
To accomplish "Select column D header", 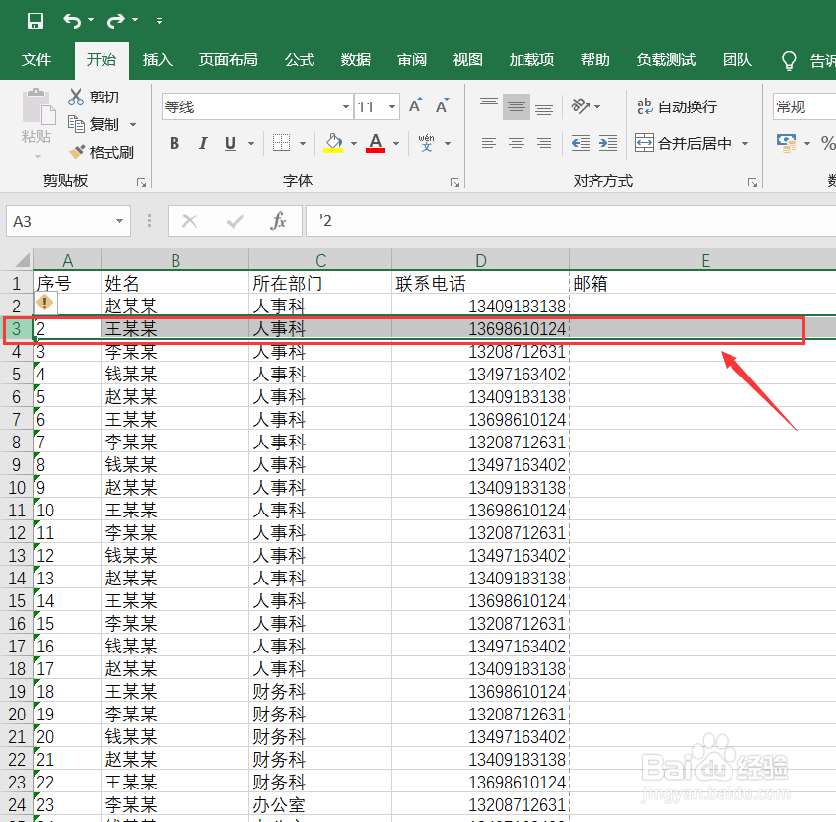I will coord(480,260).
